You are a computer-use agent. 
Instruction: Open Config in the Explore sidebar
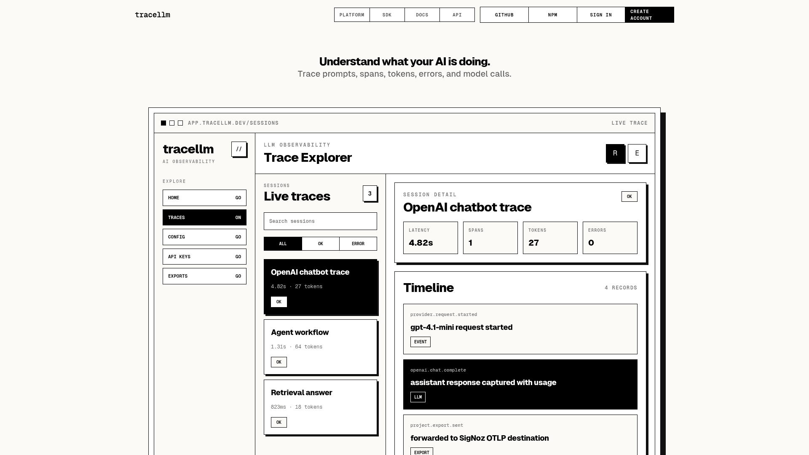pyautogui.click(x=204, y=237)
